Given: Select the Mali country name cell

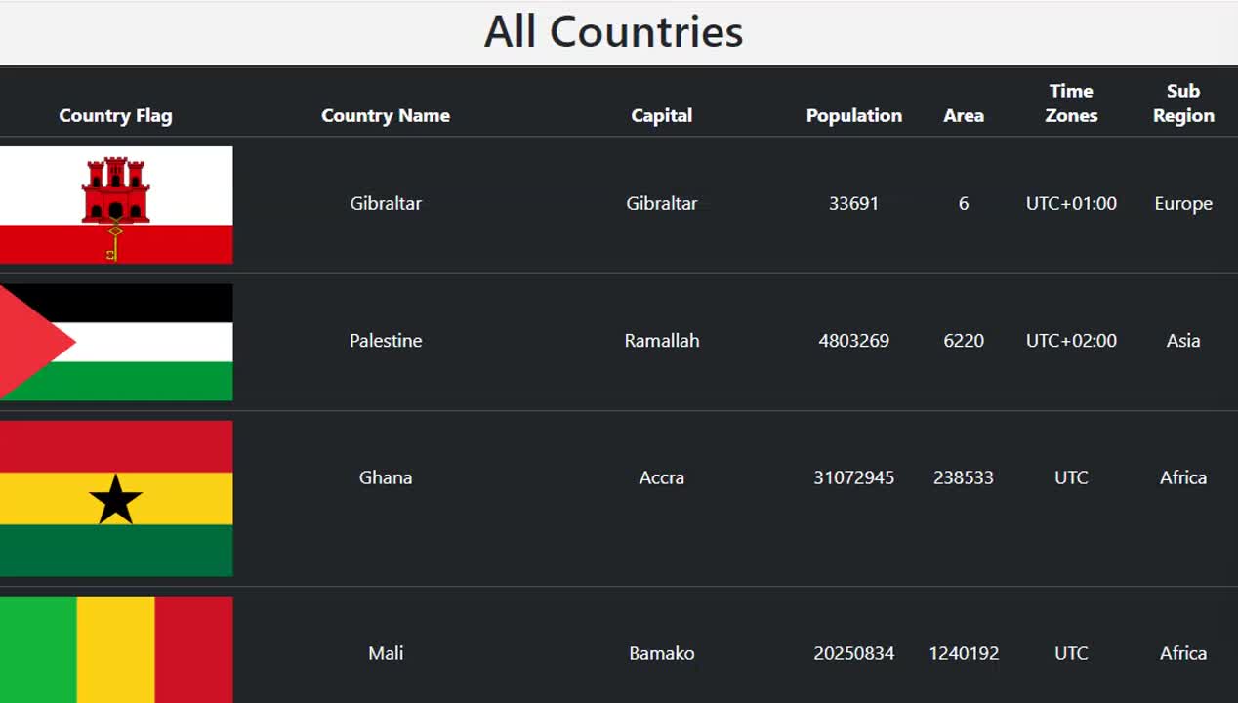Looking at the screenshot, I should pyautogui.click(x=386, y=653).
